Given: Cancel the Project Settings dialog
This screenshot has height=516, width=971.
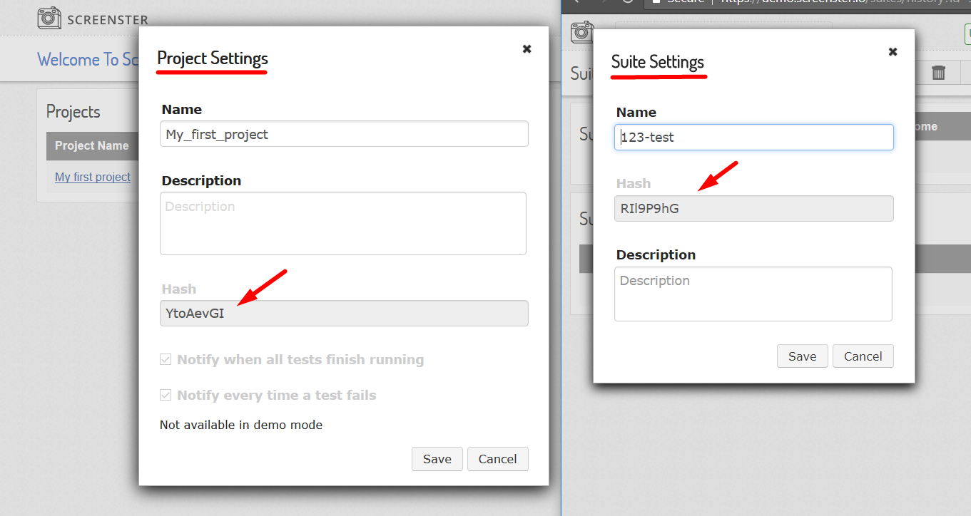Looking at the screenshot, I should click(498, 459).
